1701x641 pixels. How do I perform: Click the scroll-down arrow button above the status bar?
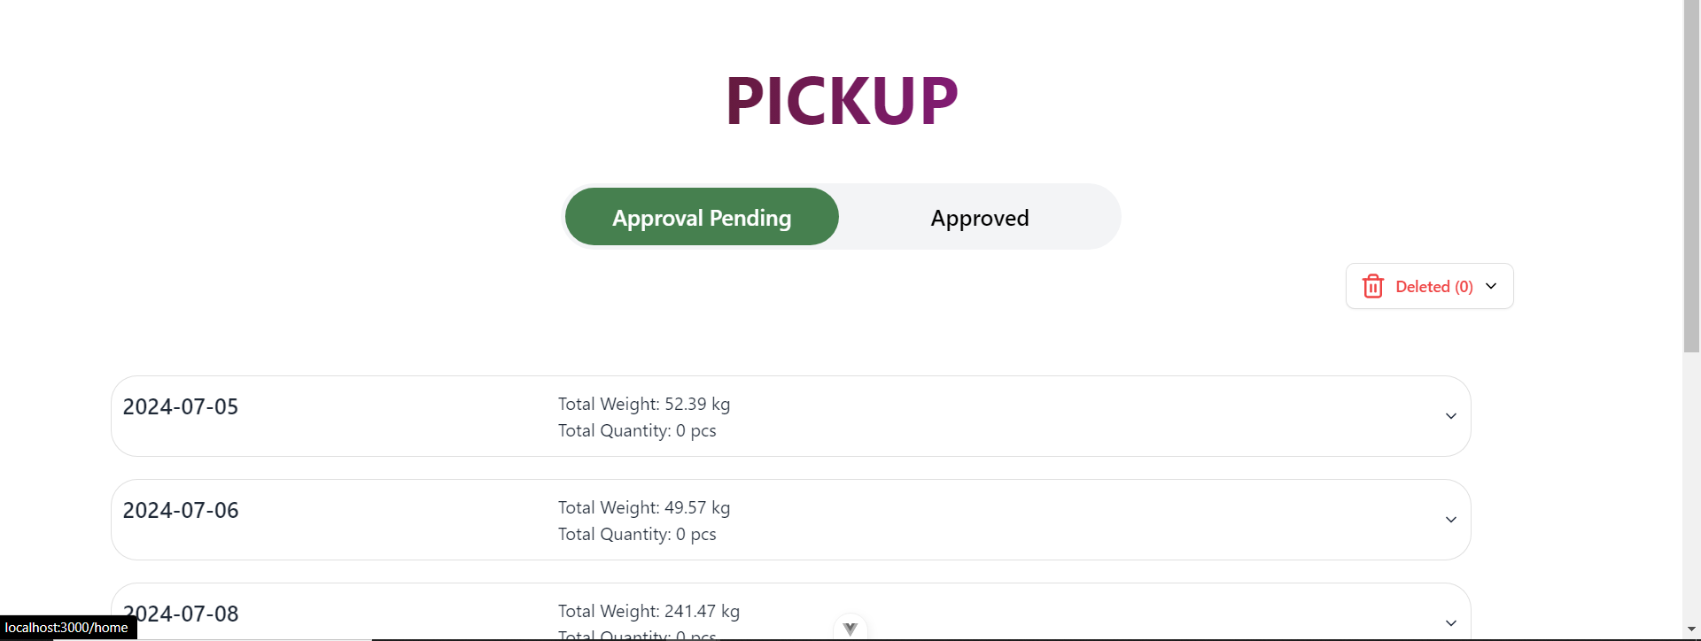(x=850, y=627)
